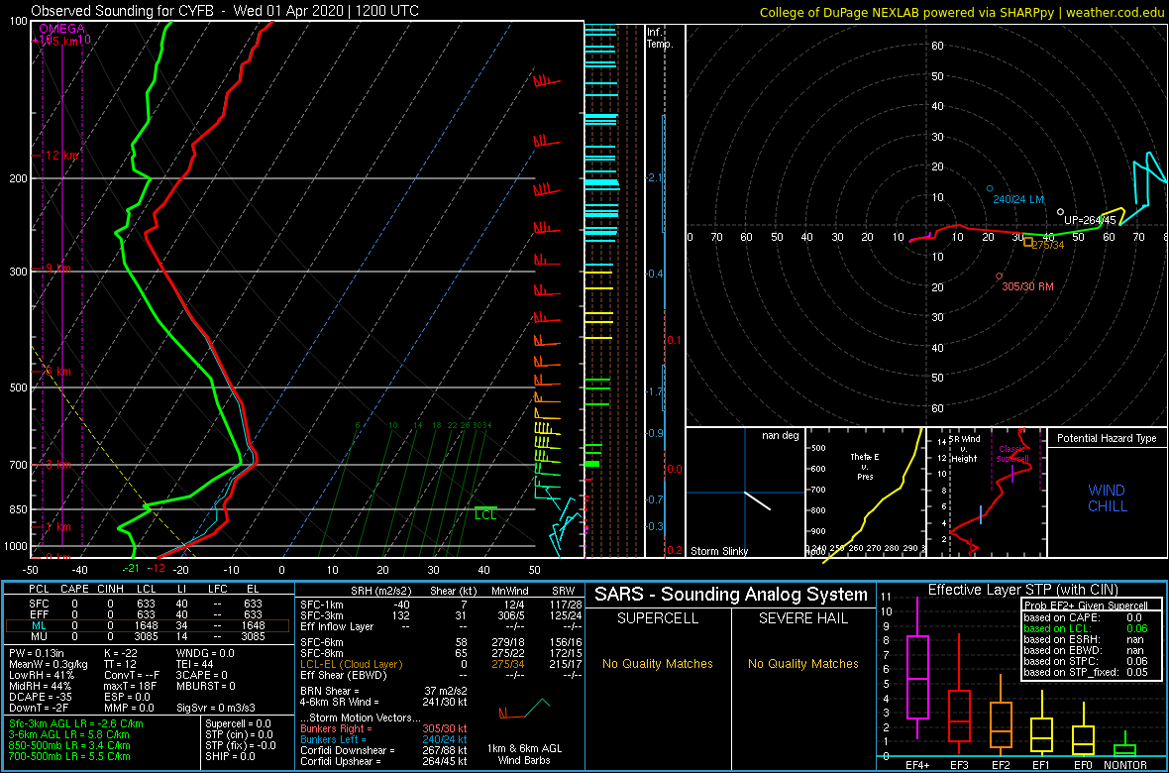Click the LCL-EL (Cloud Layer) row
This screenshot has height=773, width=1169.
[441, 664]
